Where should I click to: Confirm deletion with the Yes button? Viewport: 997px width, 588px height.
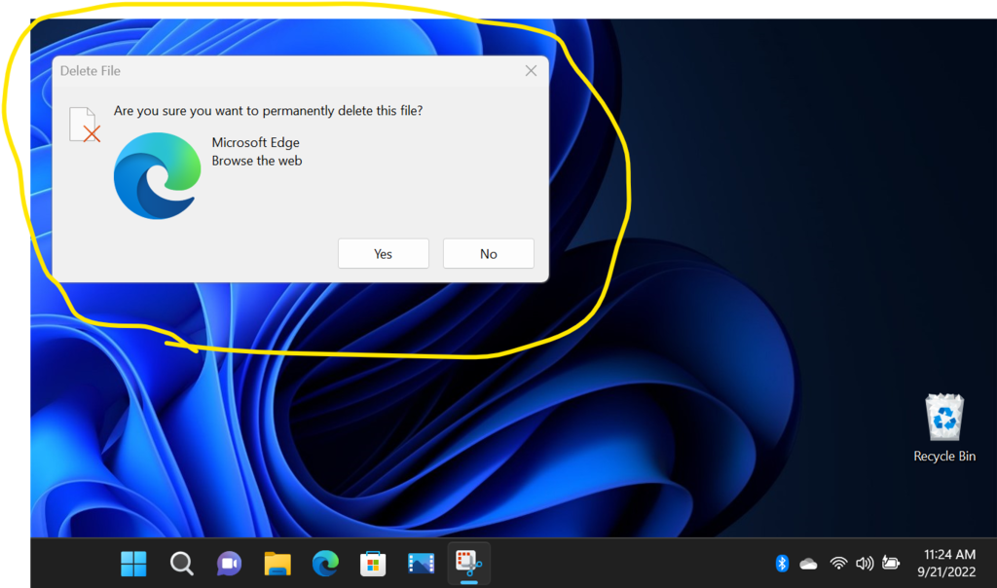coord(384,254)
